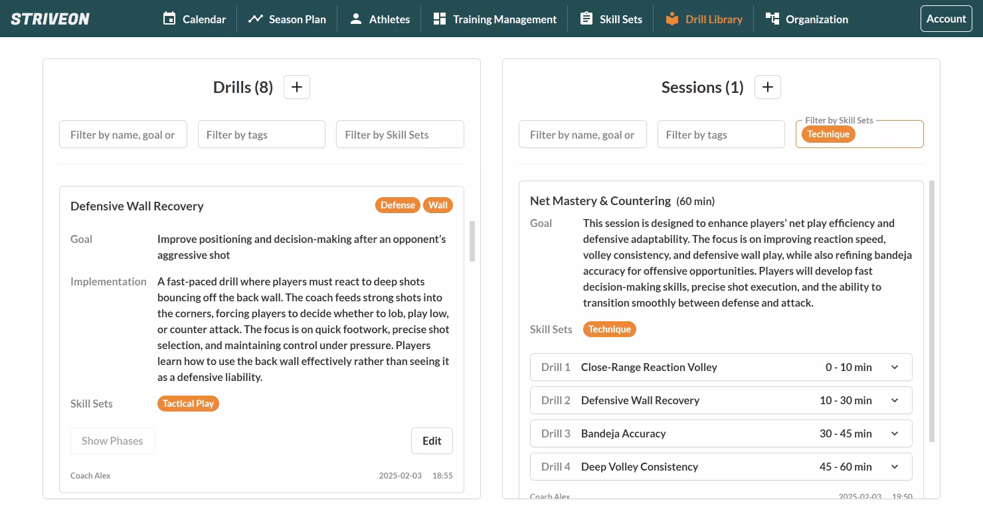The height and width of the screenshot is (531, 983).
Task: Click the STRIVEON logo
Action: (x=50, y=19)
